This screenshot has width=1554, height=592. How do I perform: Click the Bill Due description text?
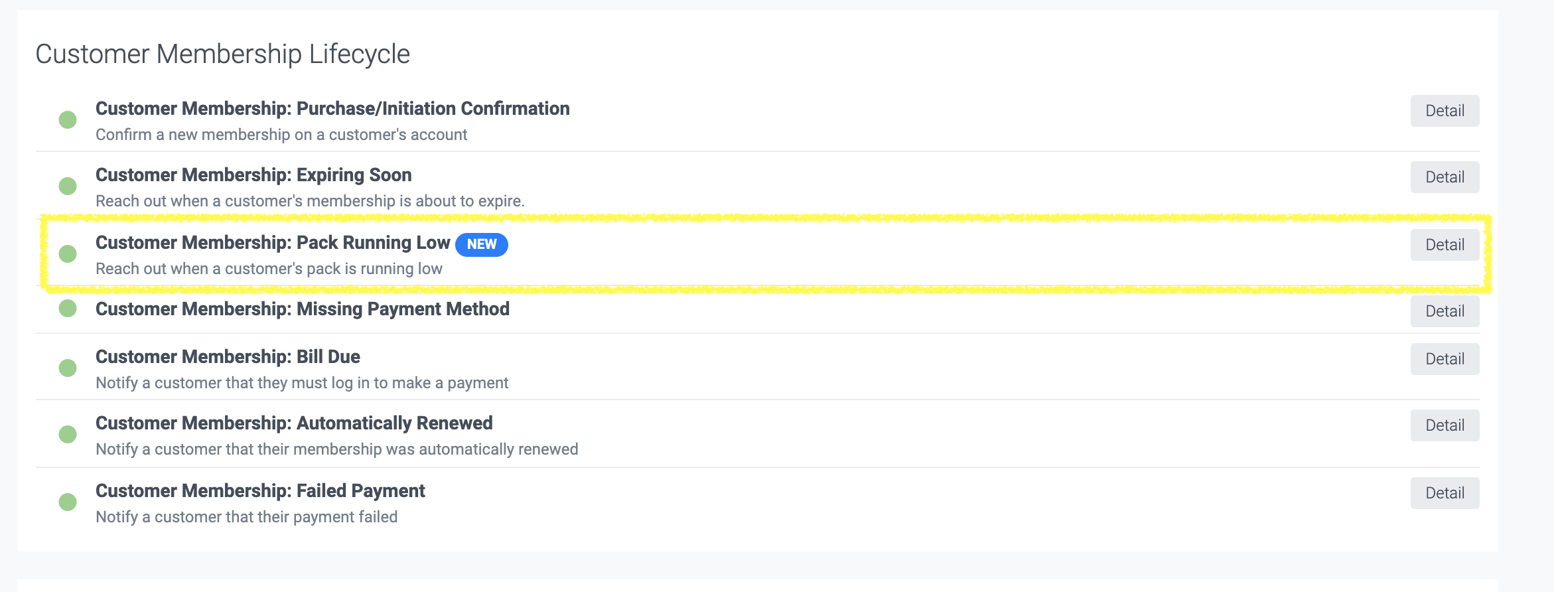coord(302,383)
